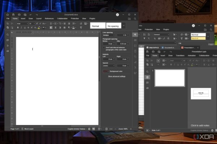
Task: Open the References tab in document editor
Action: (49, 18)
